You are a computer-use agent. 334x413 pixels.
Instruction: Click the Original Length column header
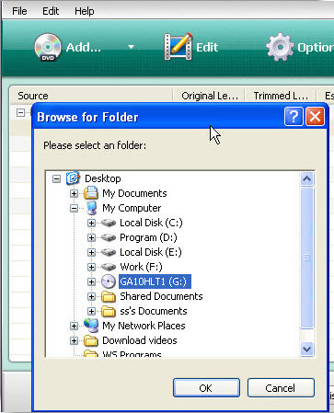click(x=210, y=96)
